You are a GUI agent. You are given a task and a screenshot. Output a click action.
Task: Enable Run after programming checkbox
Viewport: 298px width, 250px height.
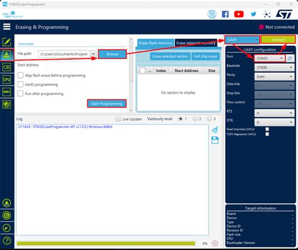(x=20, y=94)
